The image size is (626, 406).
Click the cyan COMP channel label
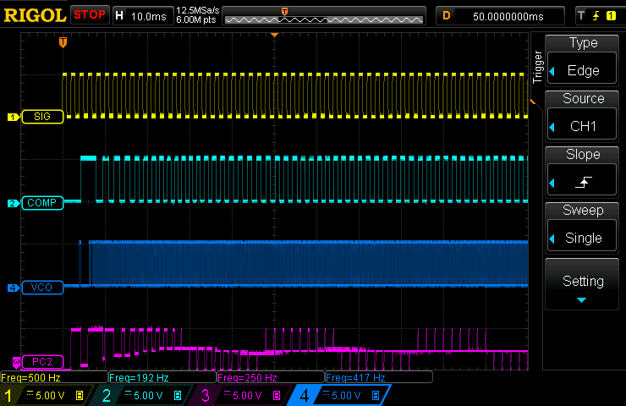[x=44, y=203]
